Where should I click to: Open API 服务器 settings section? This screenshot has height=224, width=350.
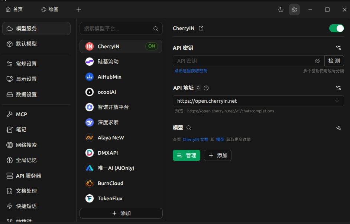(36, 176)
